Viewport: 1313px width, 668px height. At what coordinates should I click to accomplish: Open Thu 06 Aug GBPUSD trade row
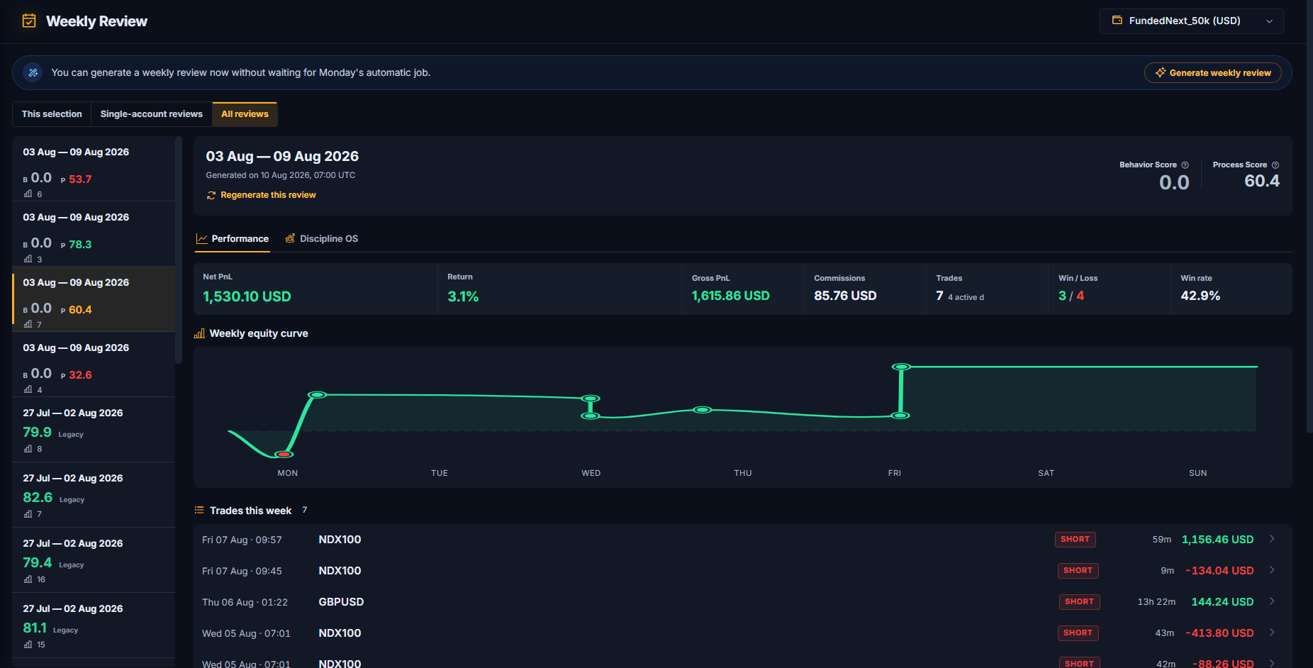coord(742,602)
